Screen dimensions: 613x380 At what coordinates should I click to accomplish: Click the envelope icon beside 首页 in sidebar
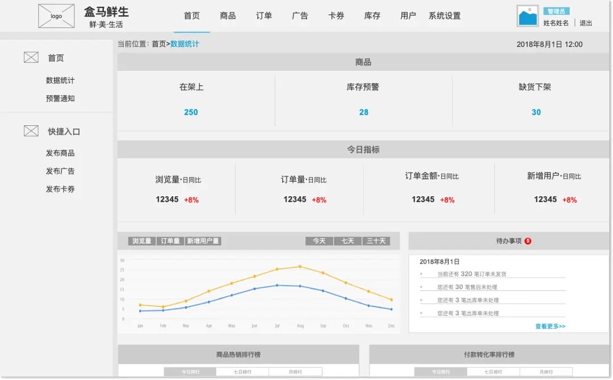31,57
